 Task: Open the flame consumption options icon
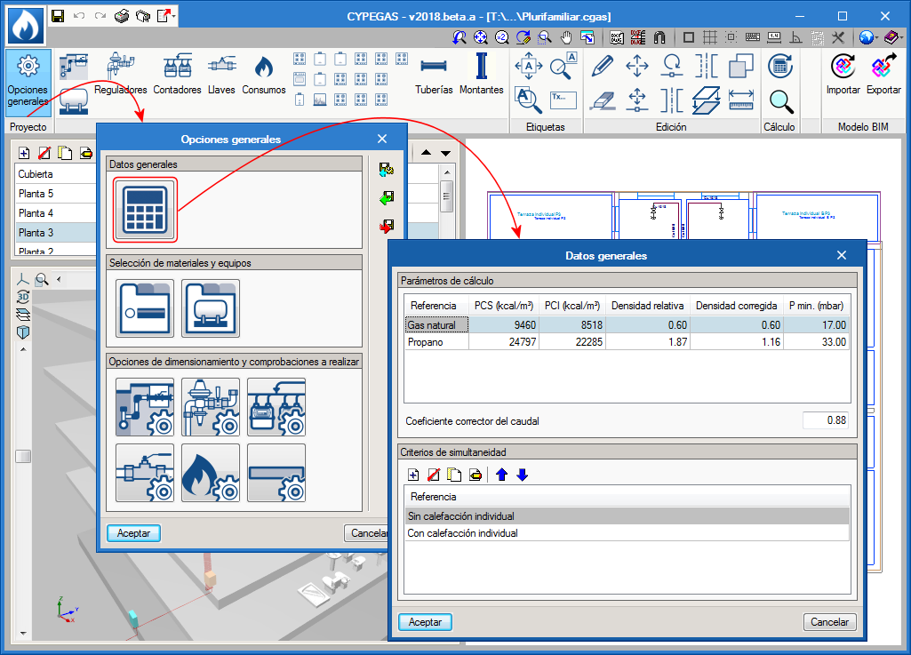[x=211, y=473]
